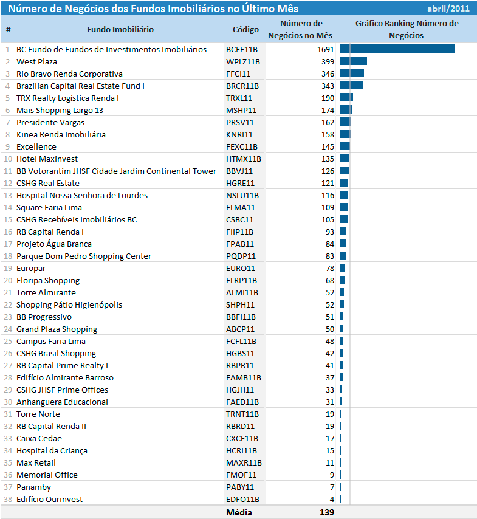This screenshot has width=477, height=519.
Task: Click the 'Número de Negócios no Mês' header
Action: (300, 29)
